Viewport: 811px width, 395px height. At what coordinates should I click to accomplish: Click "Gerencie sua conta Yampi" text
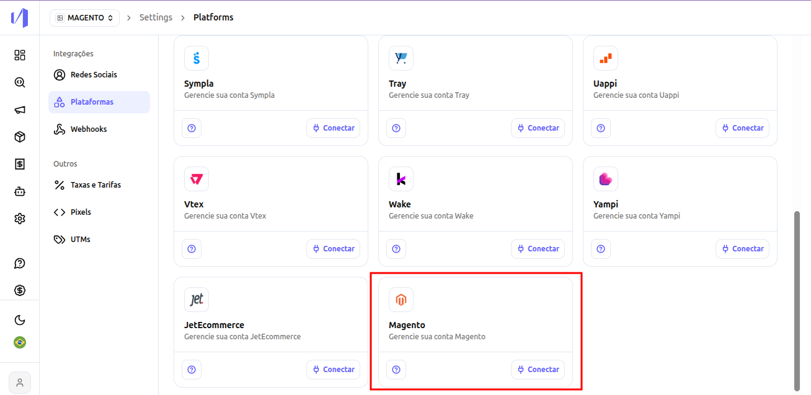coord(637,216)
